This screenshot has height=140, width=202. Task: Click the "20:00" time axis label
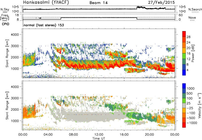coord(149,135)
